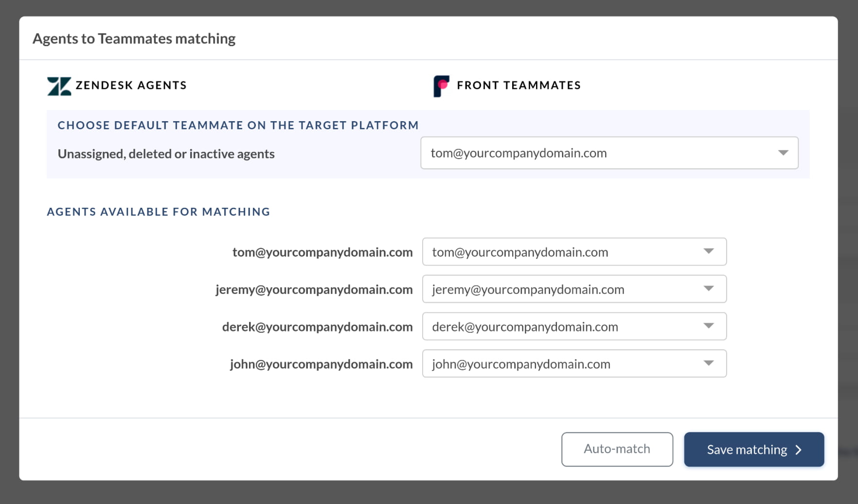Click 'CHOOSE DEFAULT TEAMMATE ON THE TARGET PLATFORM' heading
Screen dimensions: 858x504
point(238,125)
